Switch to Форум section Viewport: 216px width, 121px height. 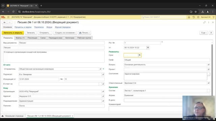(49, 27)
